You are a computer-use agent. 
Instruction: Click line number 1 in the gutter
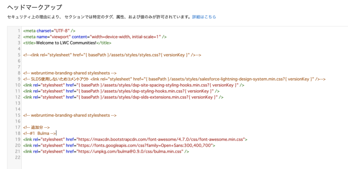(x=19, y=31)
